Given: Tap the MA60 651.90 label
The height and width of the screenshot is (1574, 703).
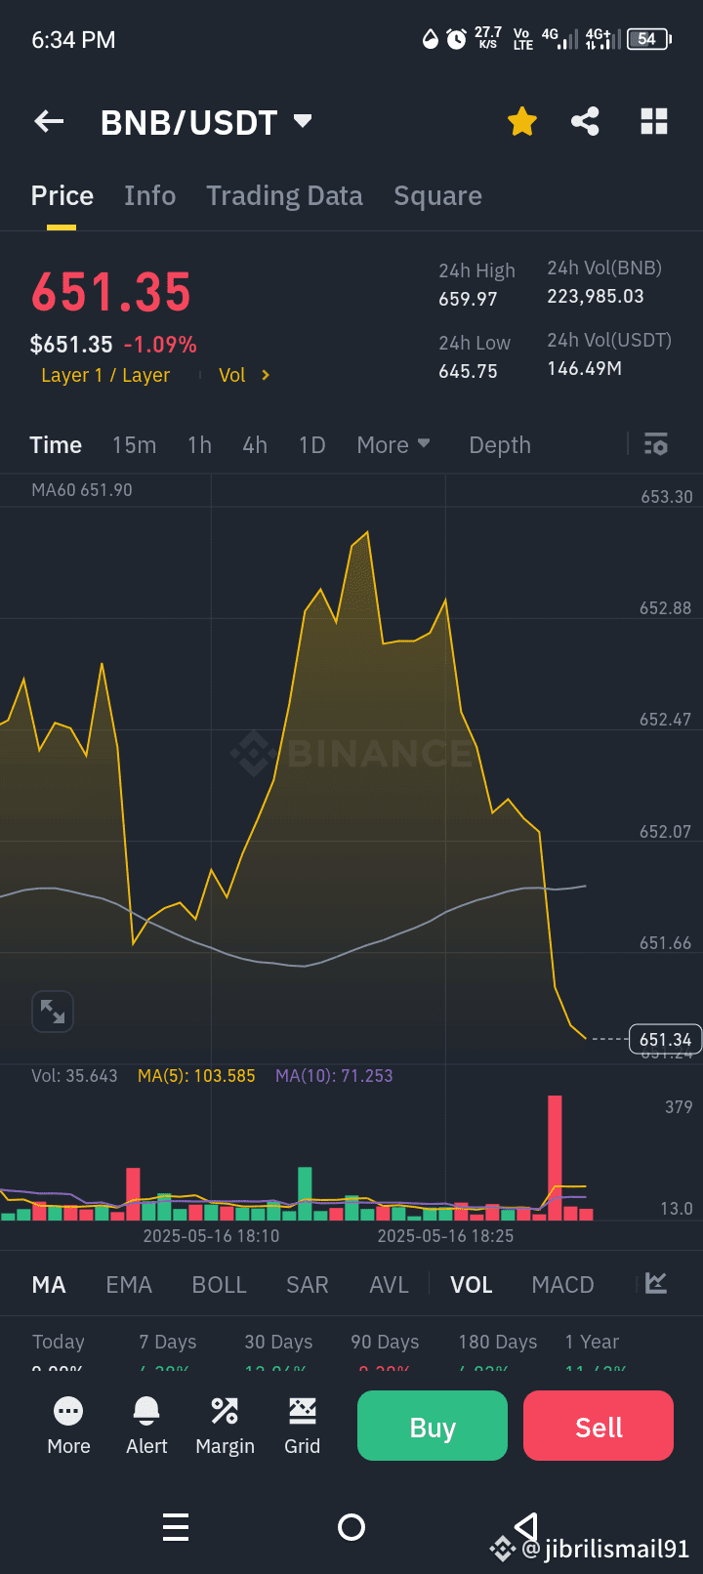Looking at the screenshot, I should pyautogui.click(x=82, y=490).
